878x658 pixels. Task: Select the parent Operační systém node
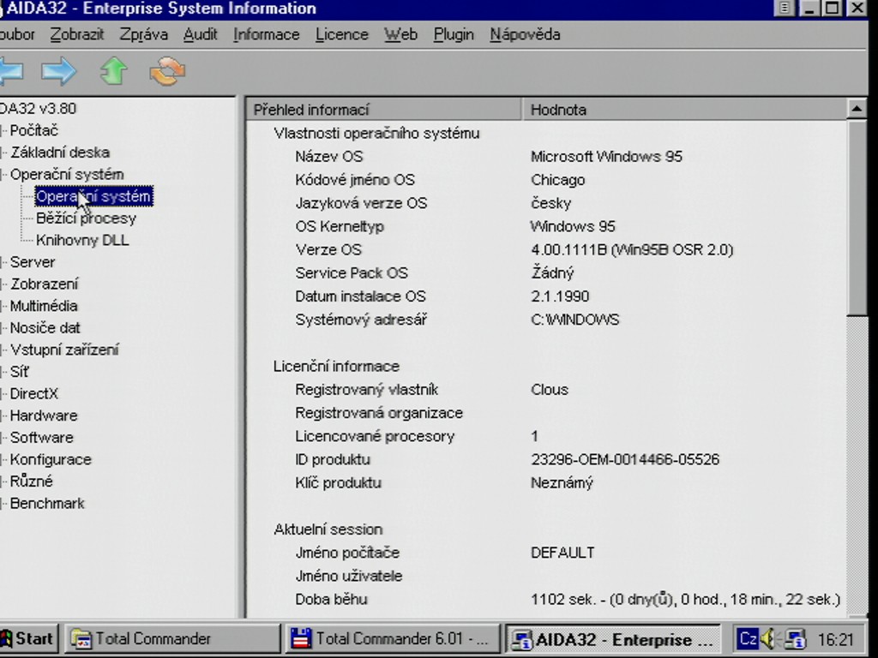click(x=67, y=175)
